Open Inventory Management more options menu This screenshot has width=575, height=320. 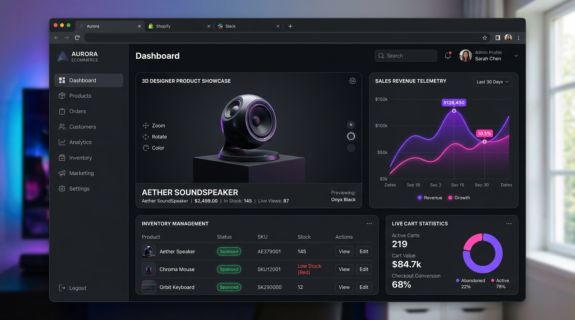(369, 224)
